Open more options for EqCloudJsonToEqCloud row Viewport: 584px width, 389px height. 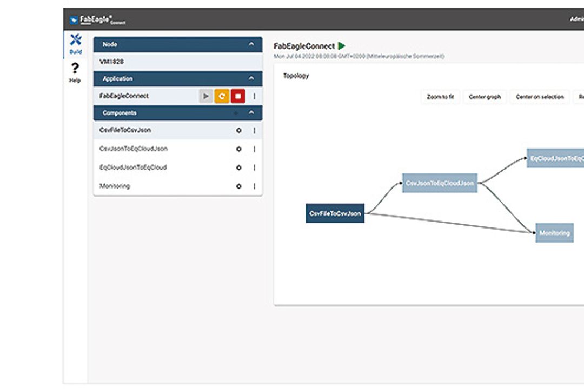(x=254, y=167)
